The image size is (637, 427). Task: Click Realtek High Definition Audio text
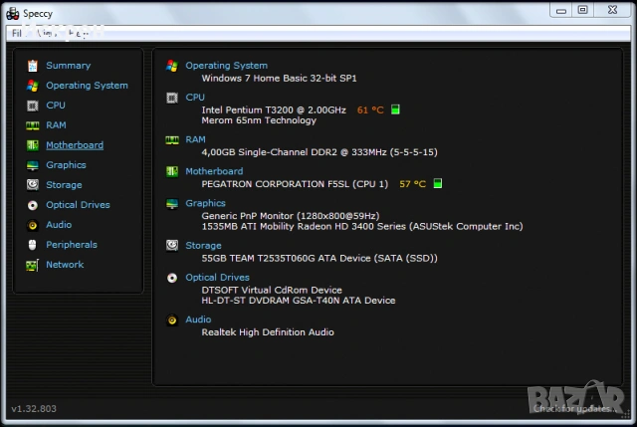268,331
